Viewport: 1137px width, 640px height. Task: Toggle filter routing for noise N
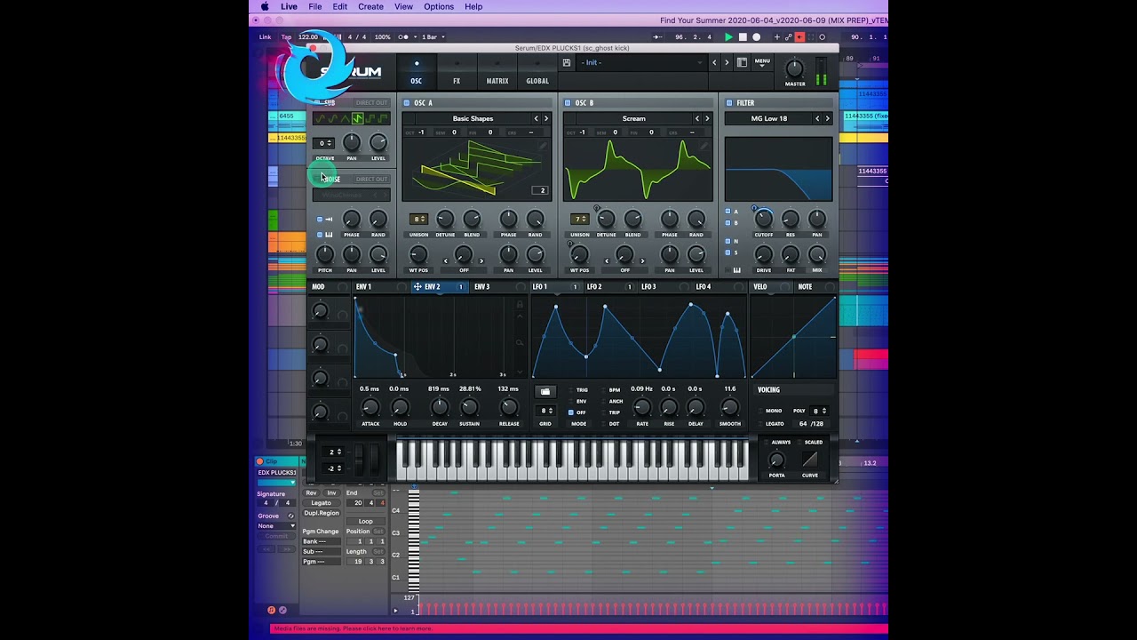tap(728, 241)
